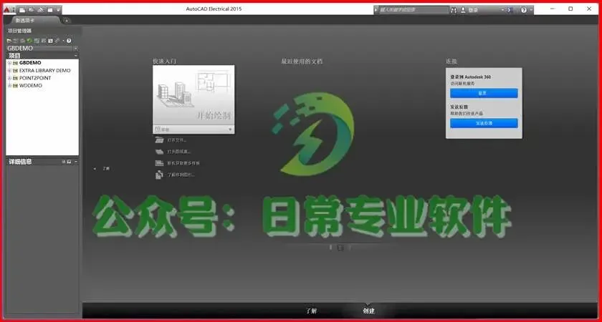Click the sheet set icon beside 打开图纸集
The image size is (602, 322).
[x=159, y=152]
